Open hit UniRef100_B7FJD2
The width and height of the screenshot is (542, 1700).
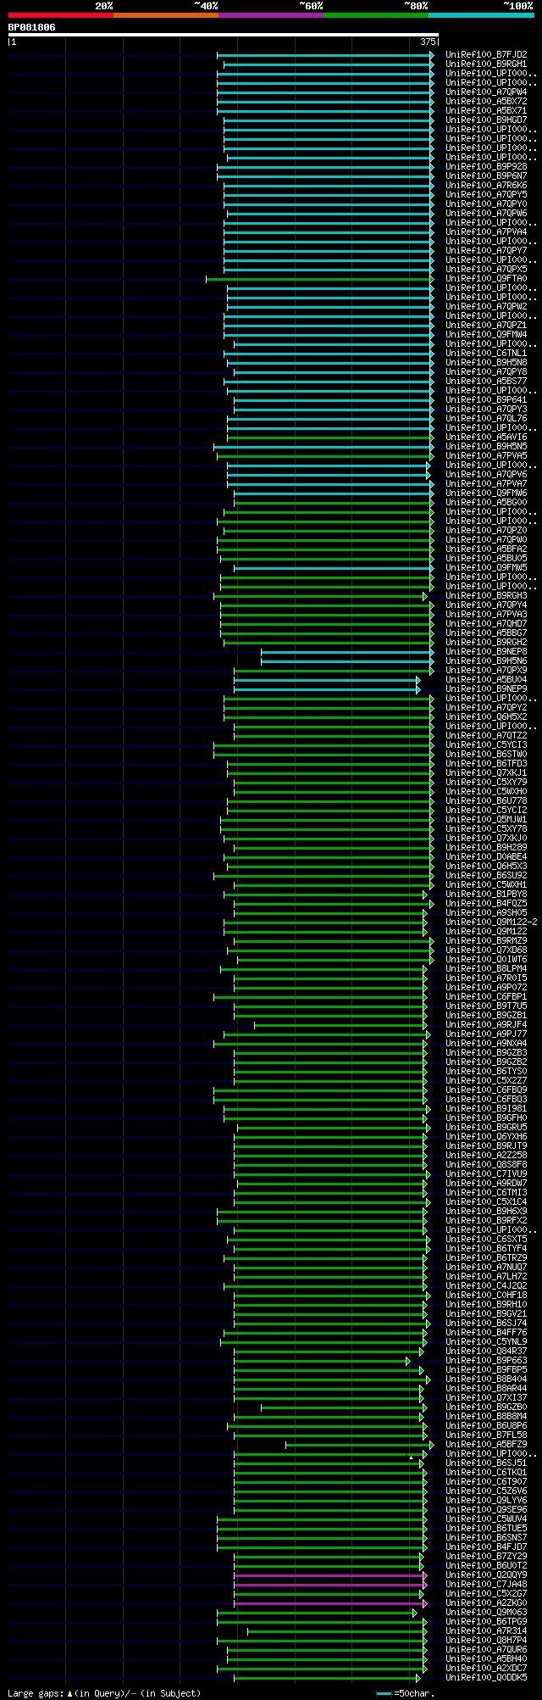click(486, 54)
